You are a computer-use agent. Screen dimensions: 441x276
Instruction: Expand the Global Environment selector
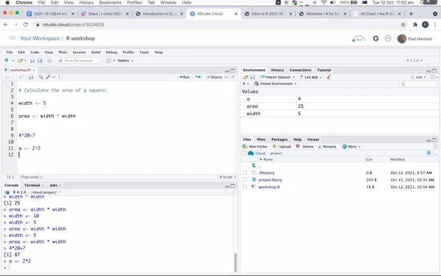point(275,84)
